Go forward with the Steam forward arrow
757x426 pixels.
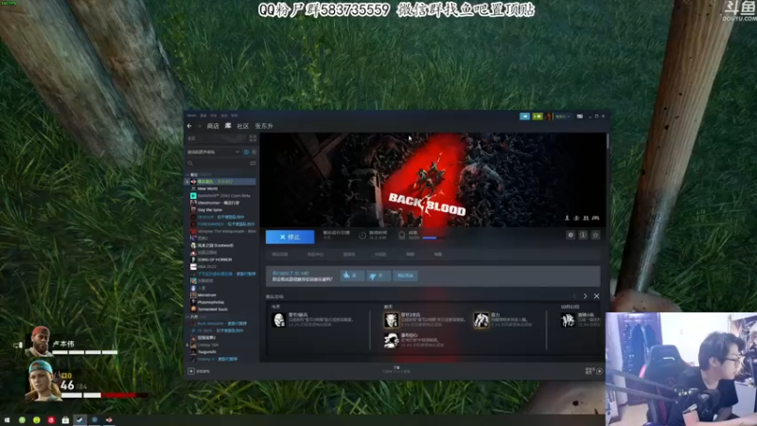click(199, 126)
